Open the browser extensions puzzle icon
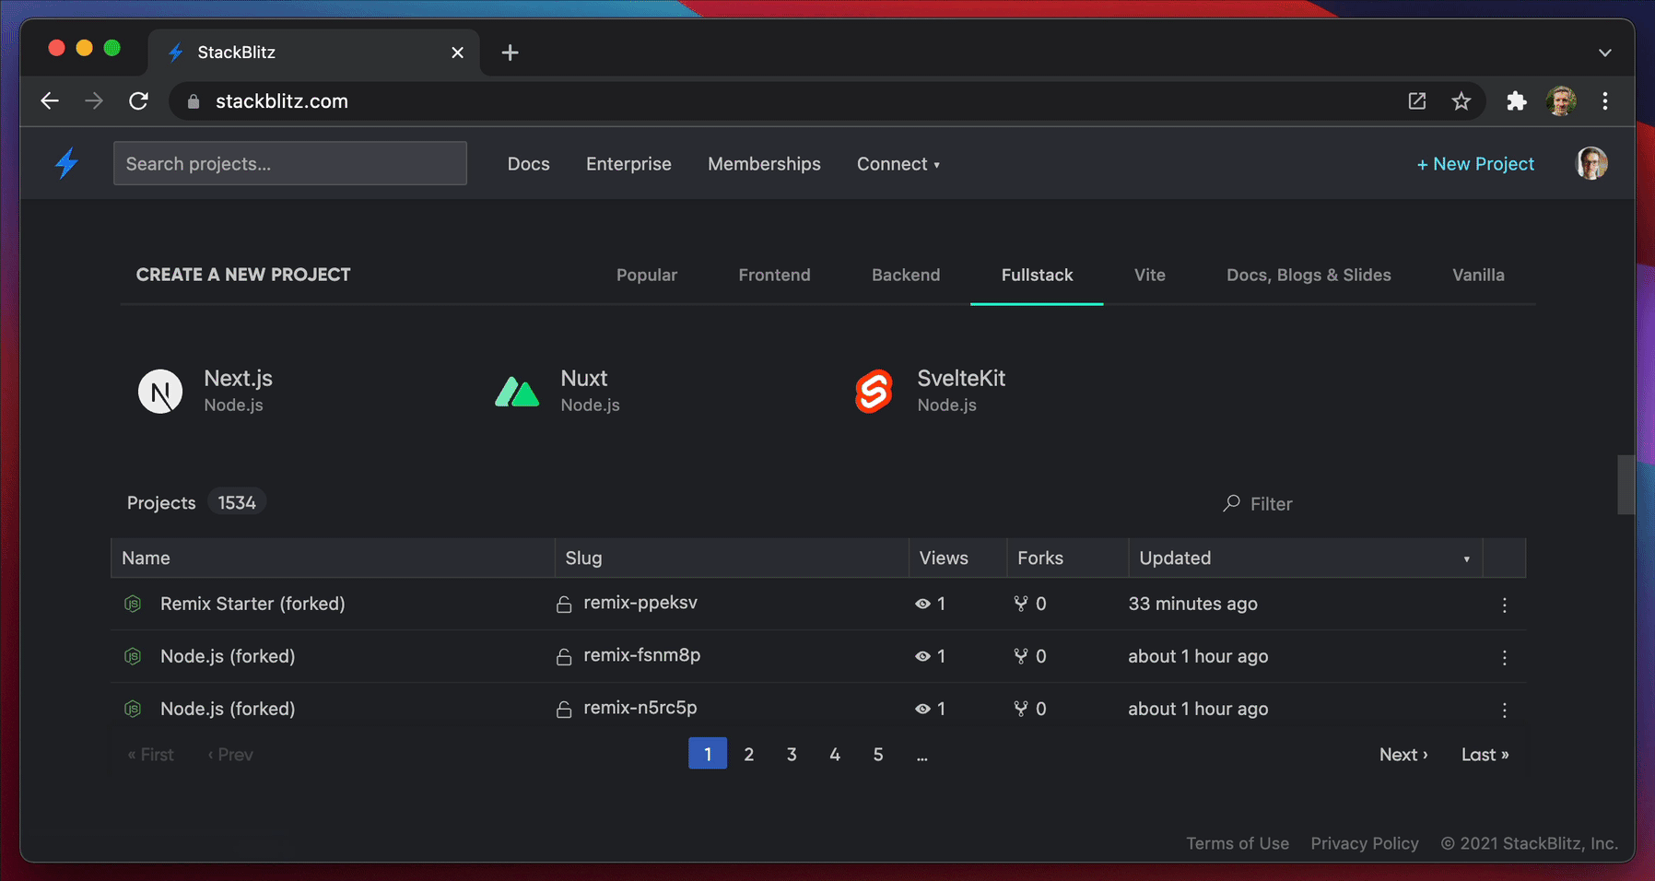The height and width of the screenshot is (881, 1655). [x=1517, y=100]
